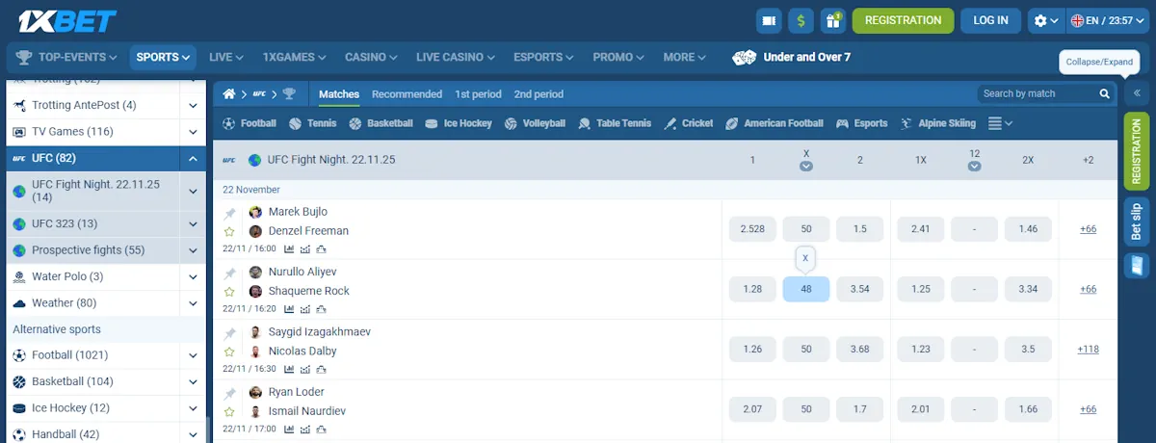Open the 1XGAMES menu
1156x443 pixels.
[x=295, y=57]
